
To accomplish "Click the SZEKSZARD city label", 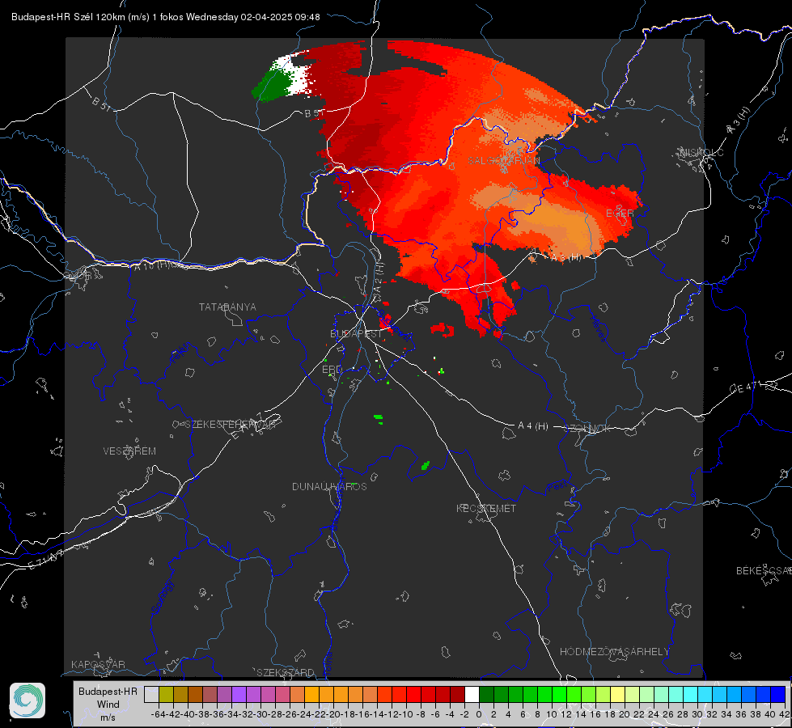I will pos(286,672).
